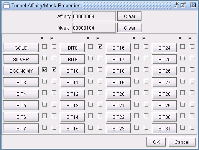Enable BIT21 affinity checkbox
Screen dimensions: 199x150
(137, 104)
